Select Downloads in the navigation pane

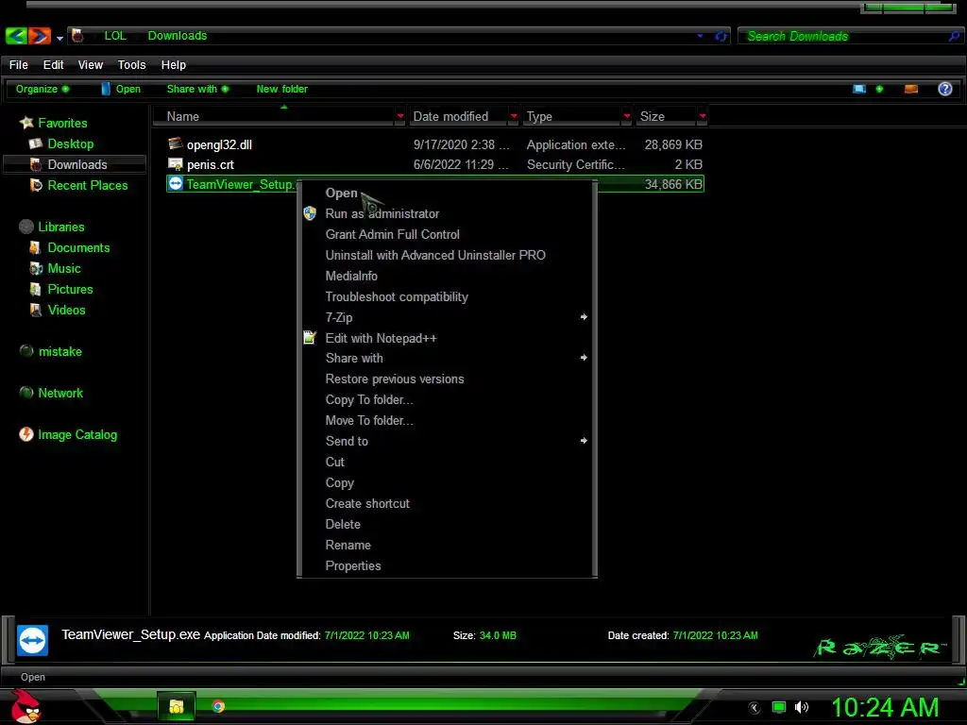click(x=75, y=164)
